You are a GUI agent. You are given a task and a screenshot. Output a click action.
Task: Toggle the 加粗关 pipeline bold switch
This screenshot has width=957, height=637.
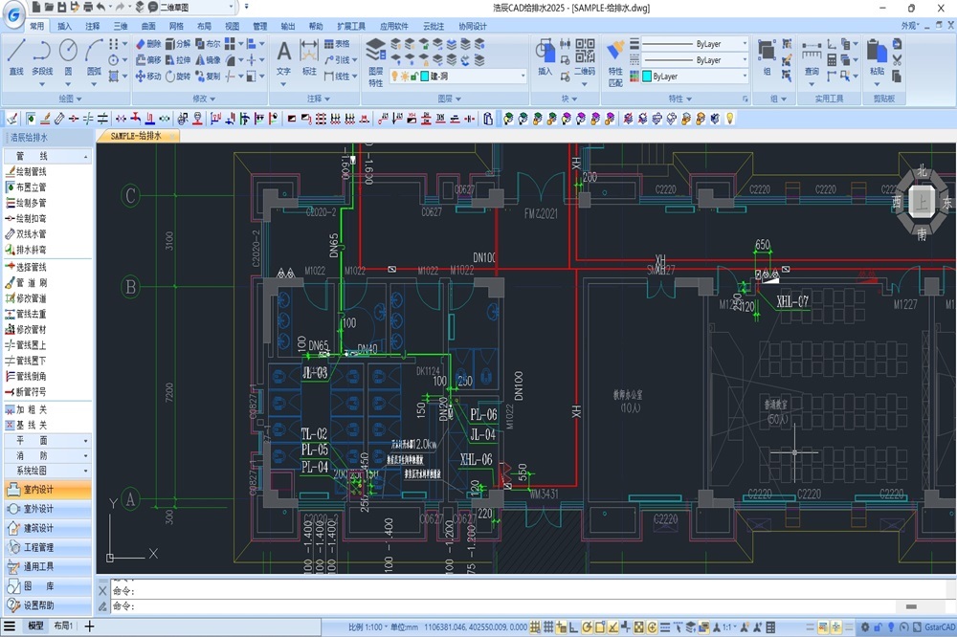[33, 409]
